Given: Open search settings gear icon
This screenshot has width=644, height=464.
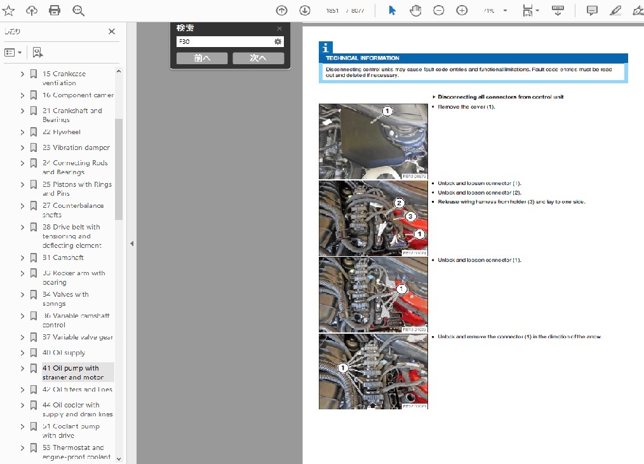Looking at the screenshot, I should pos(278,41).
